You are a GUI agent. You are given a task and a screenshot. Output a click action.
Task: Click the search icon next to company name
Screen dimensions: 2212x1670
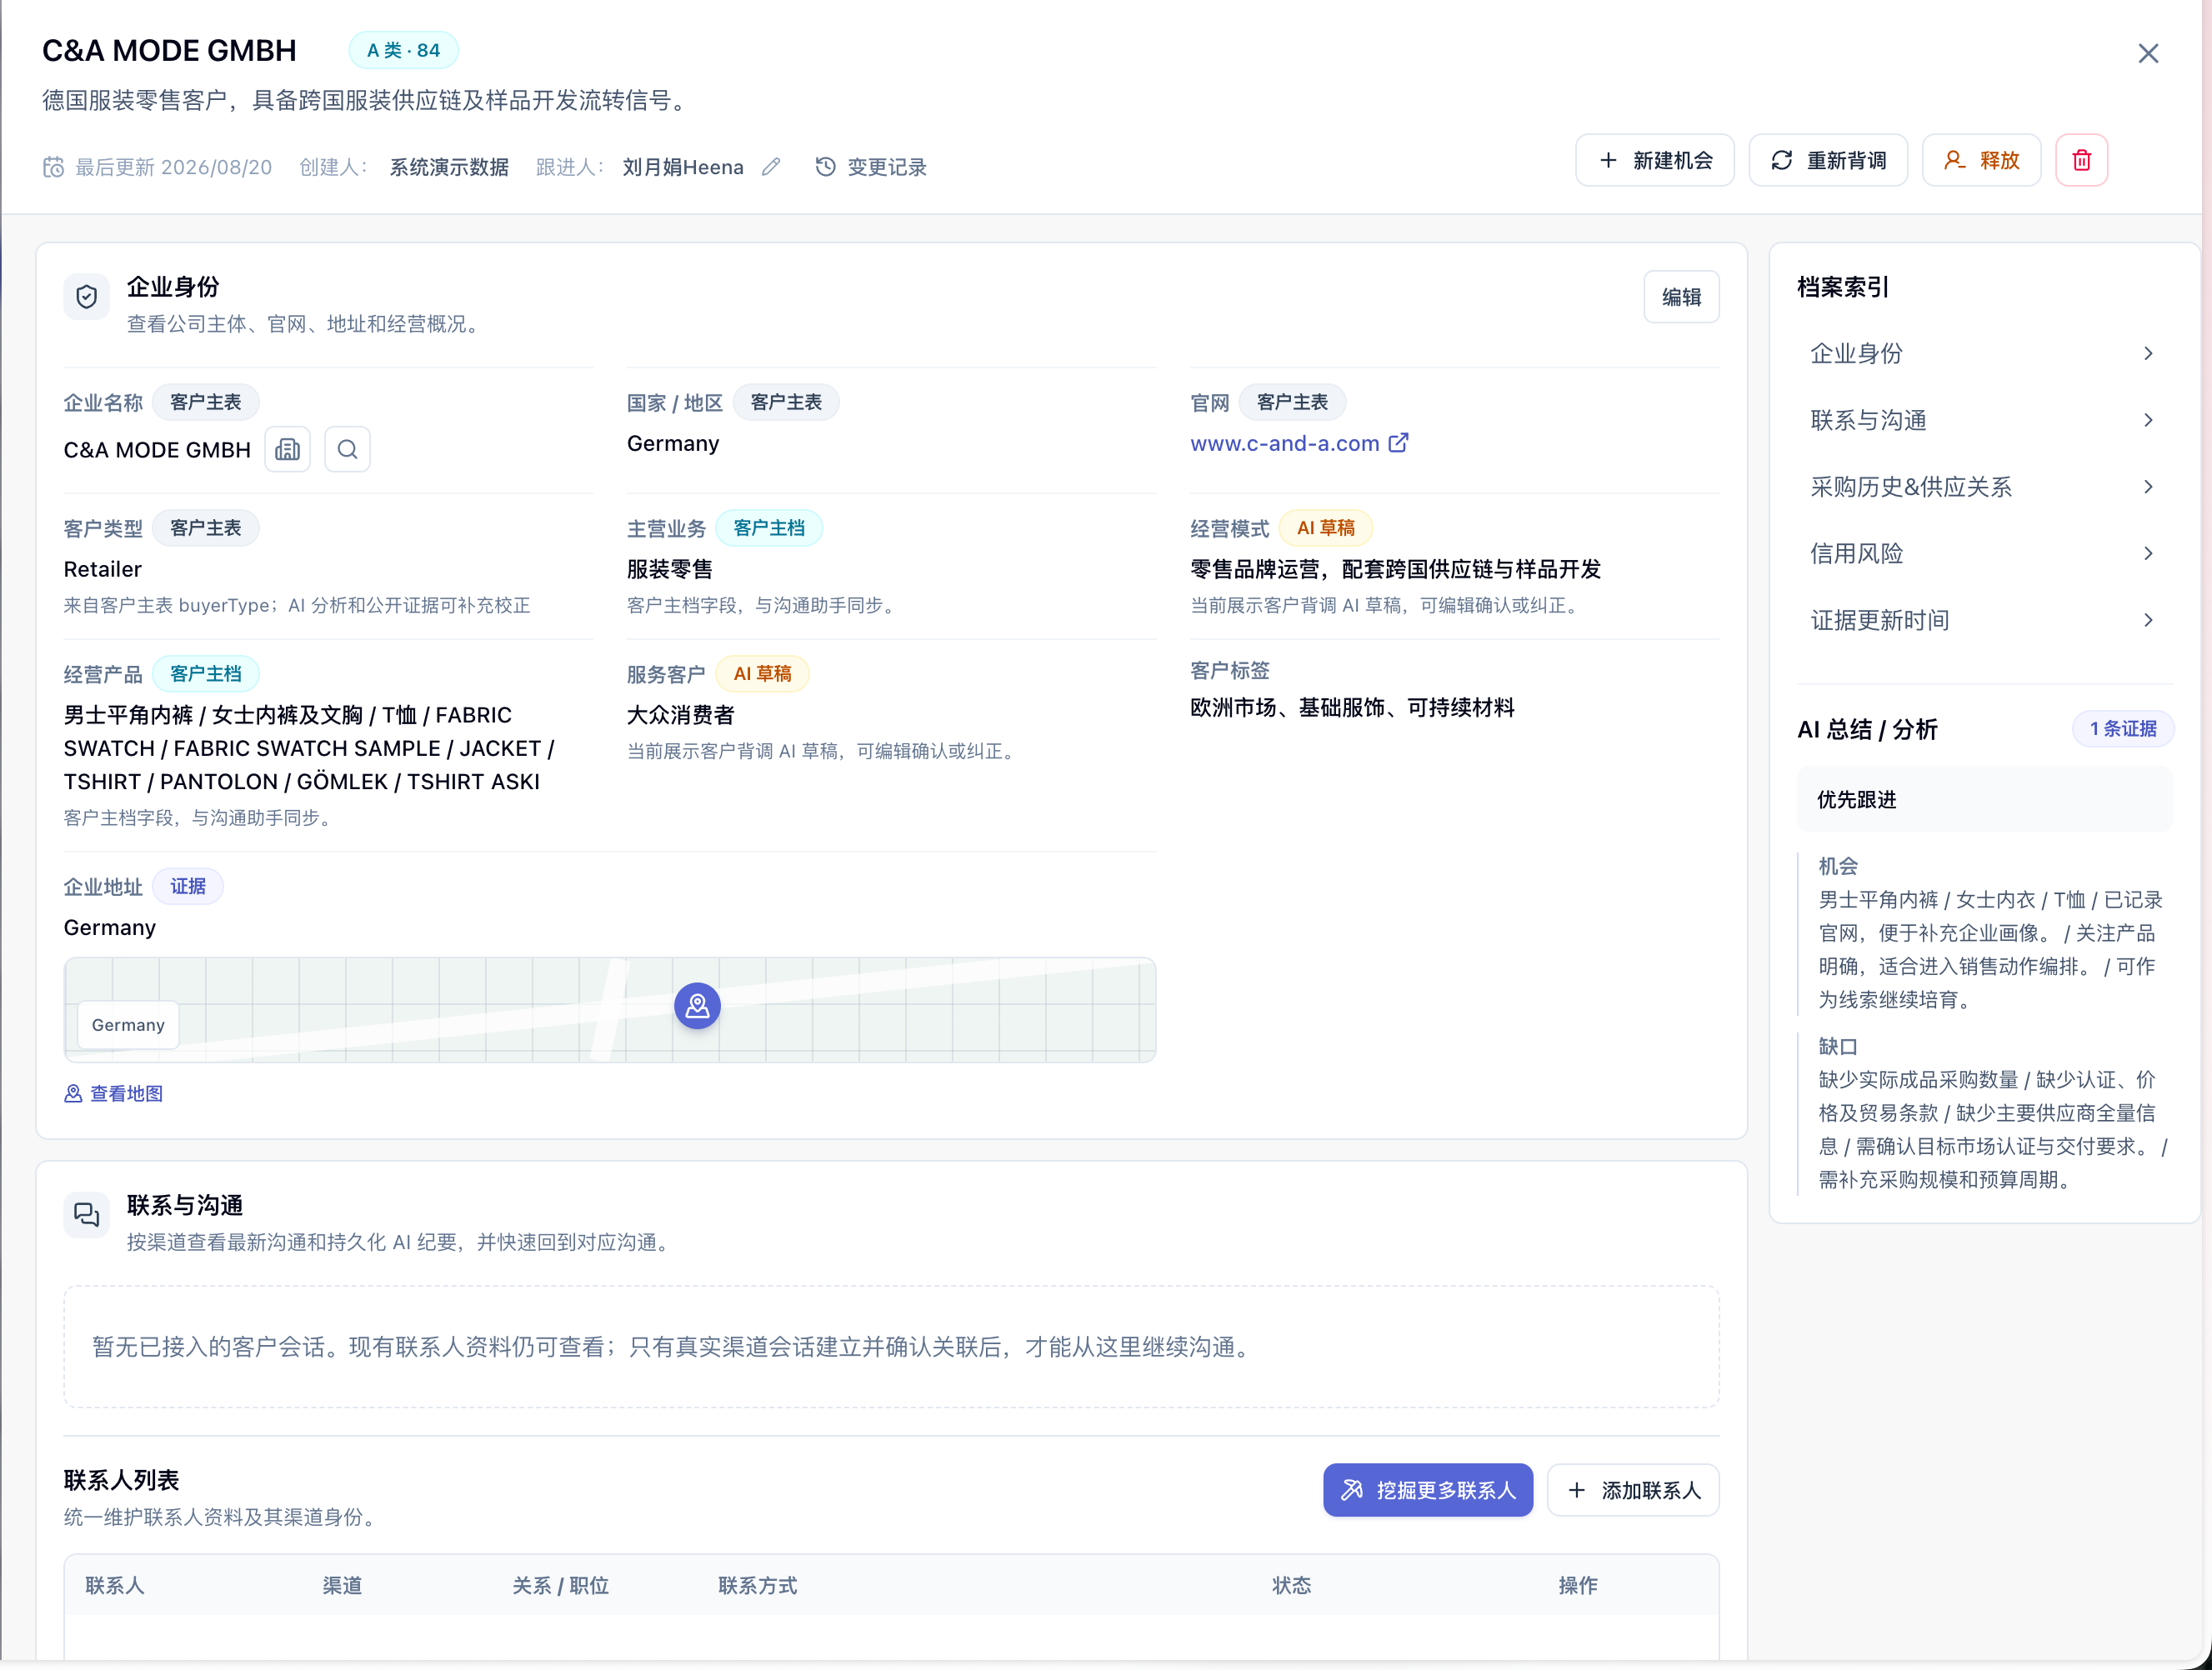point(347,450)
